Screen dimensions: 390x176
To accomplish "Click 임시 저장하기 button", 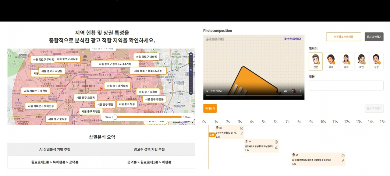I will click(374, 37).
